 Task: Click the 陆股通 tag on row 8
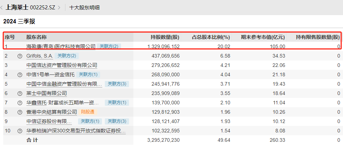tap(89, 112)
